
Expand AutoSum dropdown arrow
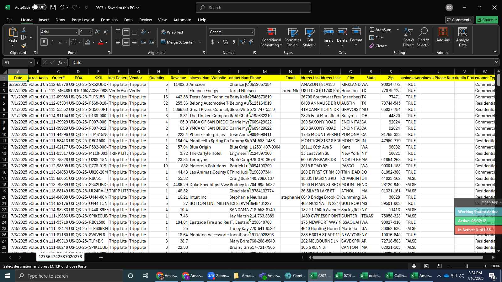(398, 29)
